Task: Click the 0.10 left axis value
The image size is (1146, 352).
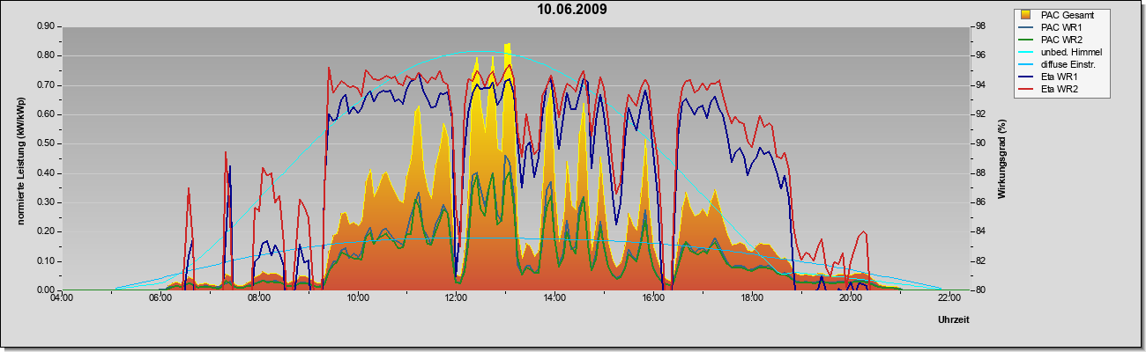Action: click(x=48, y=261)
